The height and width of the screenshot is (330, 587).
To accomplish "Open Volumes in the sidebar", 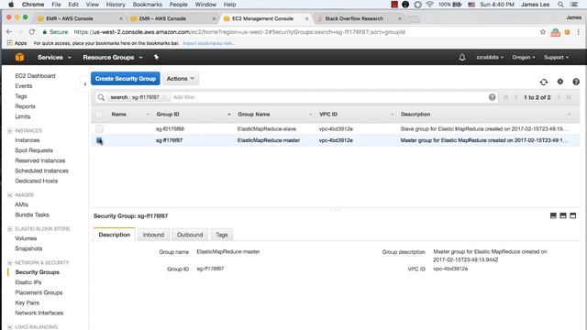I will tap(26, 238).
